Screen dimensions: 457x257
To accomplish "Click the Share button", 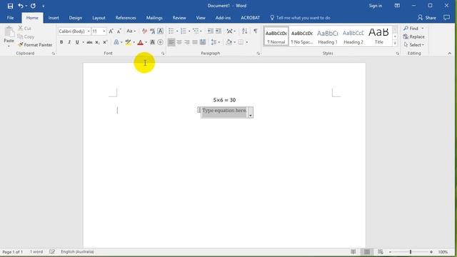I will tap(427, 18).
